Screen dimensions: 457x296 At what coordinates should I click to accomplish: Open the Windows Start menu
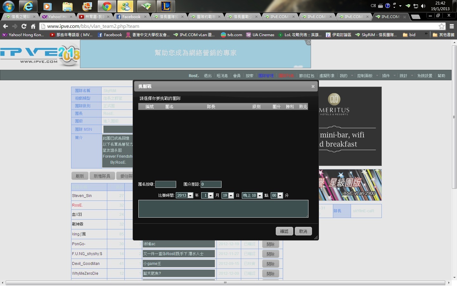coord(9,6)
